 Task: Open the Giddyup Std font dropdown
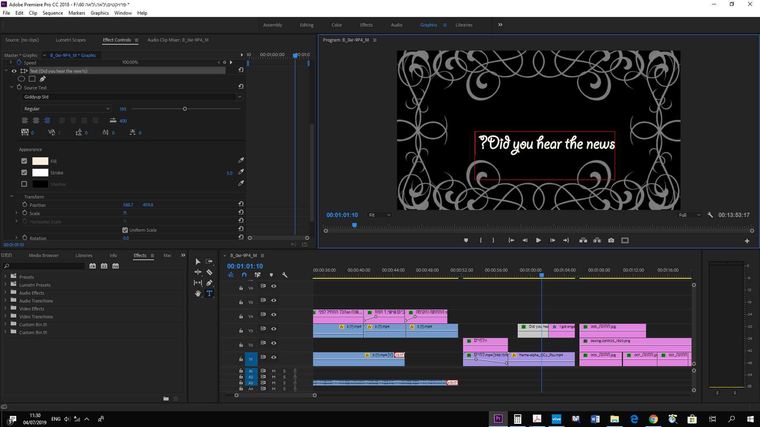click(239, 97)
